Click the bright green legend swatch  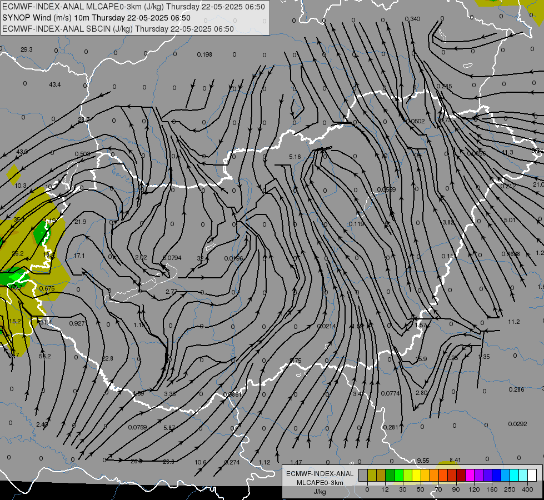(x=399, y=475)
